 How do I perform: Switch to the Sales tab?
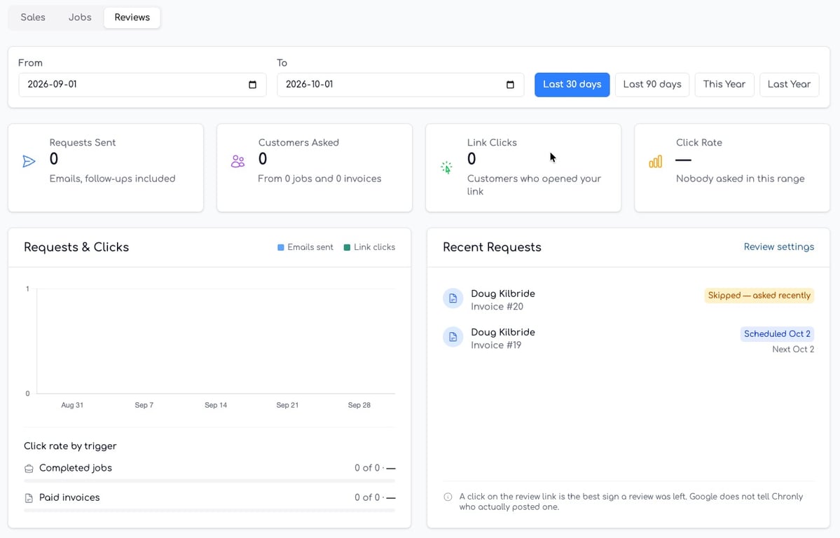coord(33,17)
